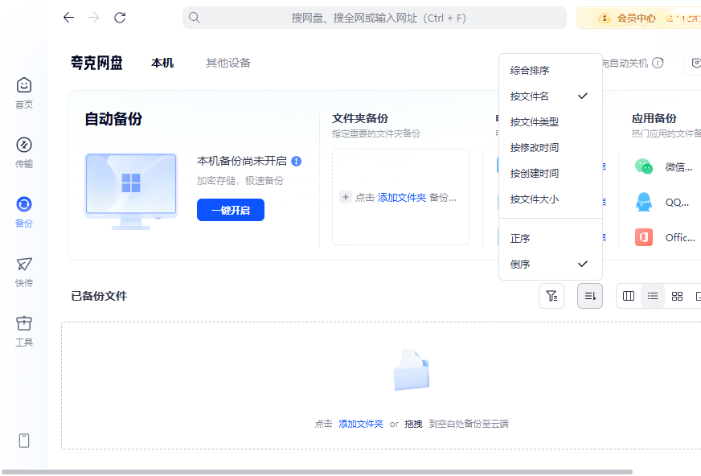Click the 已备份文件 heading
The image size is (701, 476).
point(99,296)
